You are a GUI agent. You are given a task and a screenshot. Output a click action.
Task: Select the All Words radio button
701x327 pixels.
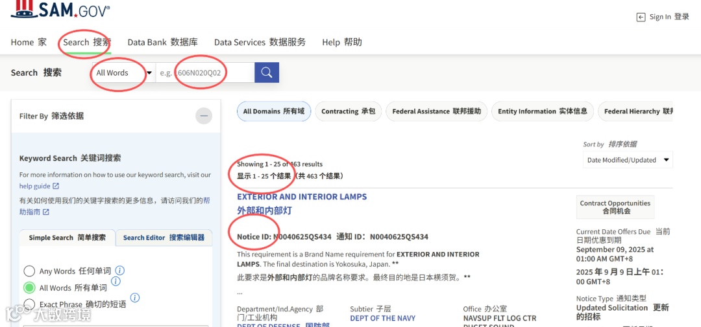[x=29, y=288]
